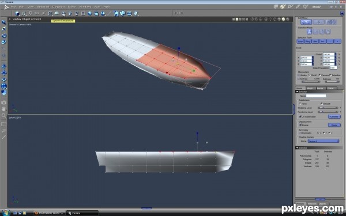Click the Windows Start button
The image size is (346, 216).
(x=6, y=213)
